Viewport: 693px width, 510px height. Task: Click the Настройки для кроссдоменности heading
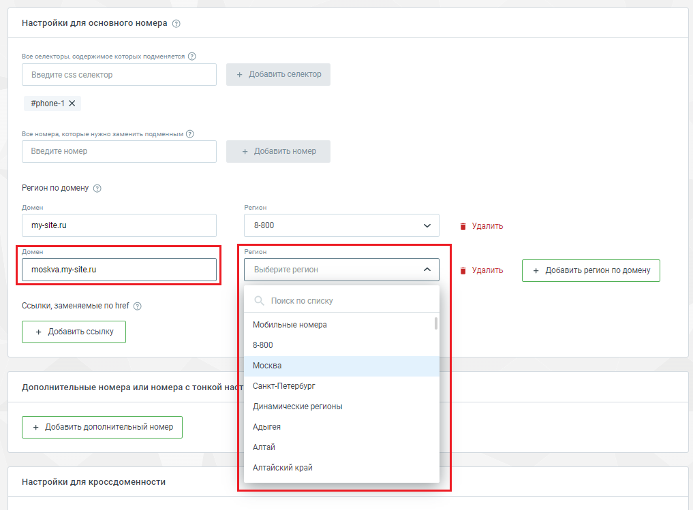click(94, 481)
